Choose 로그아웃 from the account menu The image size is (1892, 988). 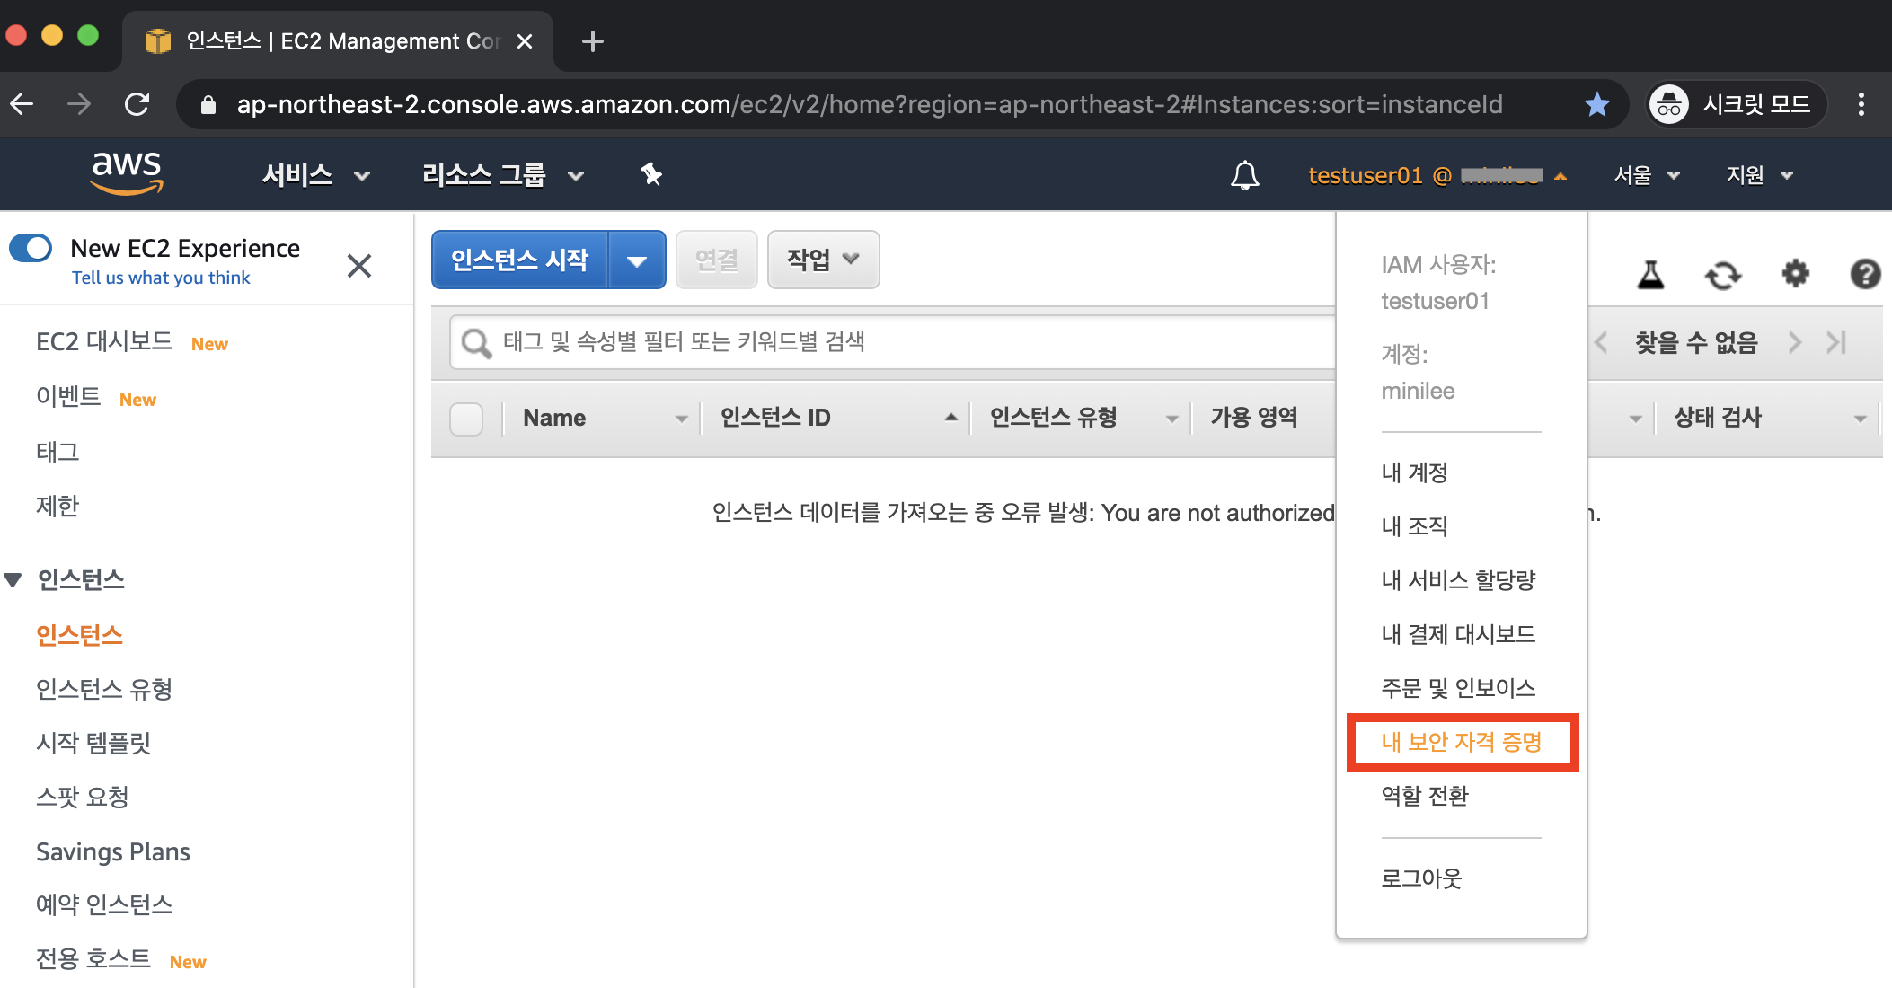[1421, 878]
